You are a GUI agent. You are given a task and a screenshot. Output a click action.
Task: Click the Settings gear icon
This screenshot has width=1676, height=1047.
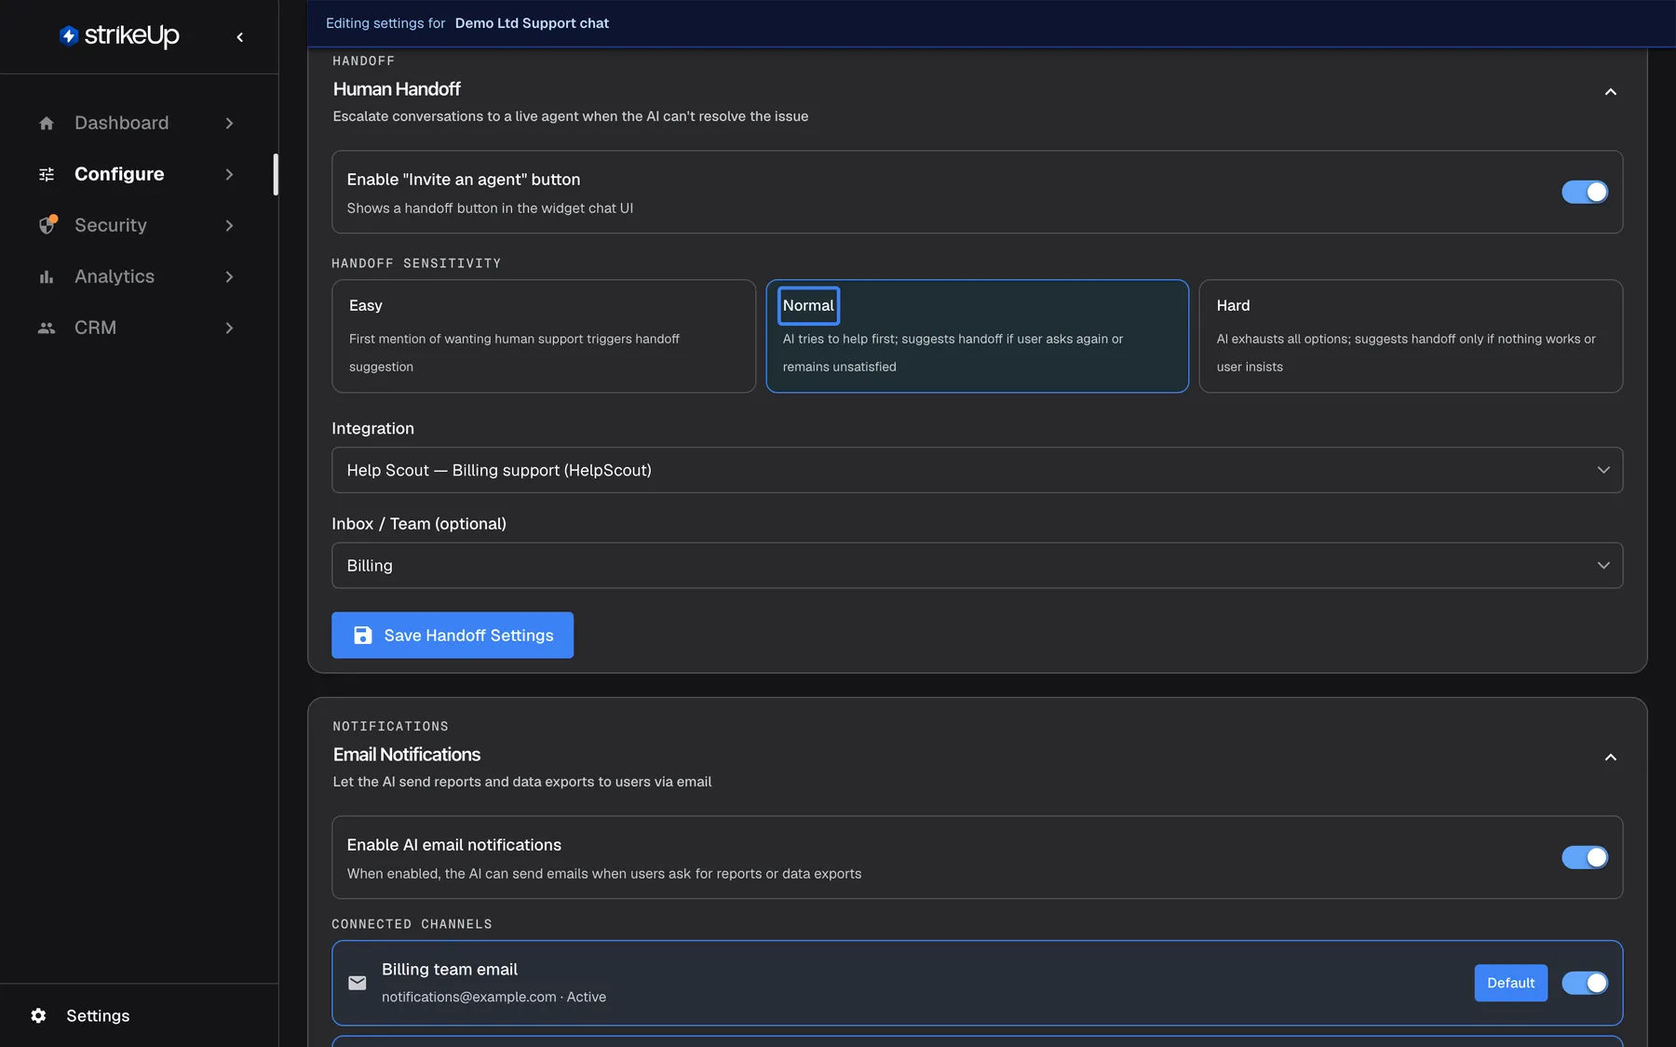(38, 1015)
